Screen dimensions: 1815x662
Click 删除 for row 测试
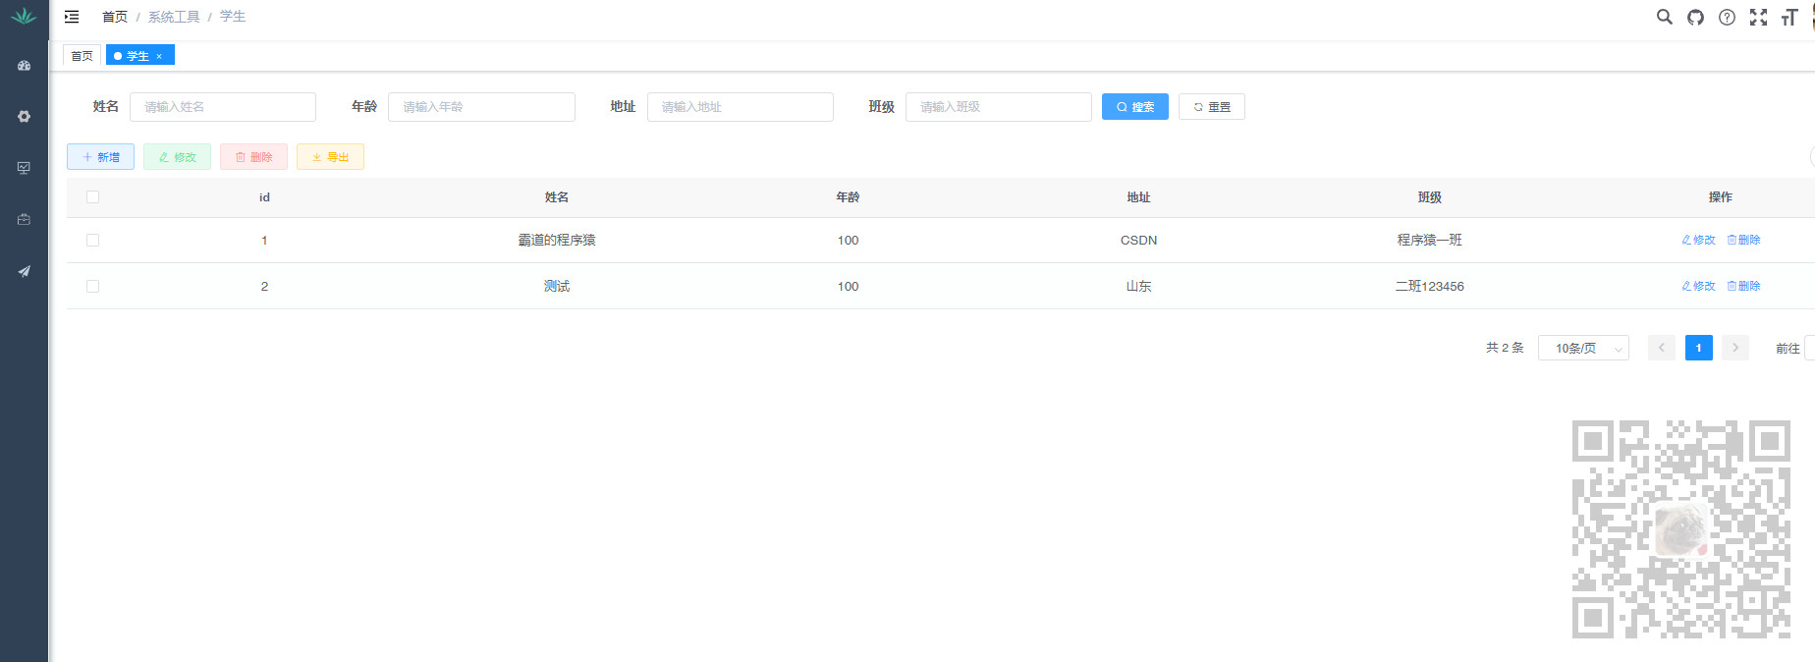(x=1743, y=286)
